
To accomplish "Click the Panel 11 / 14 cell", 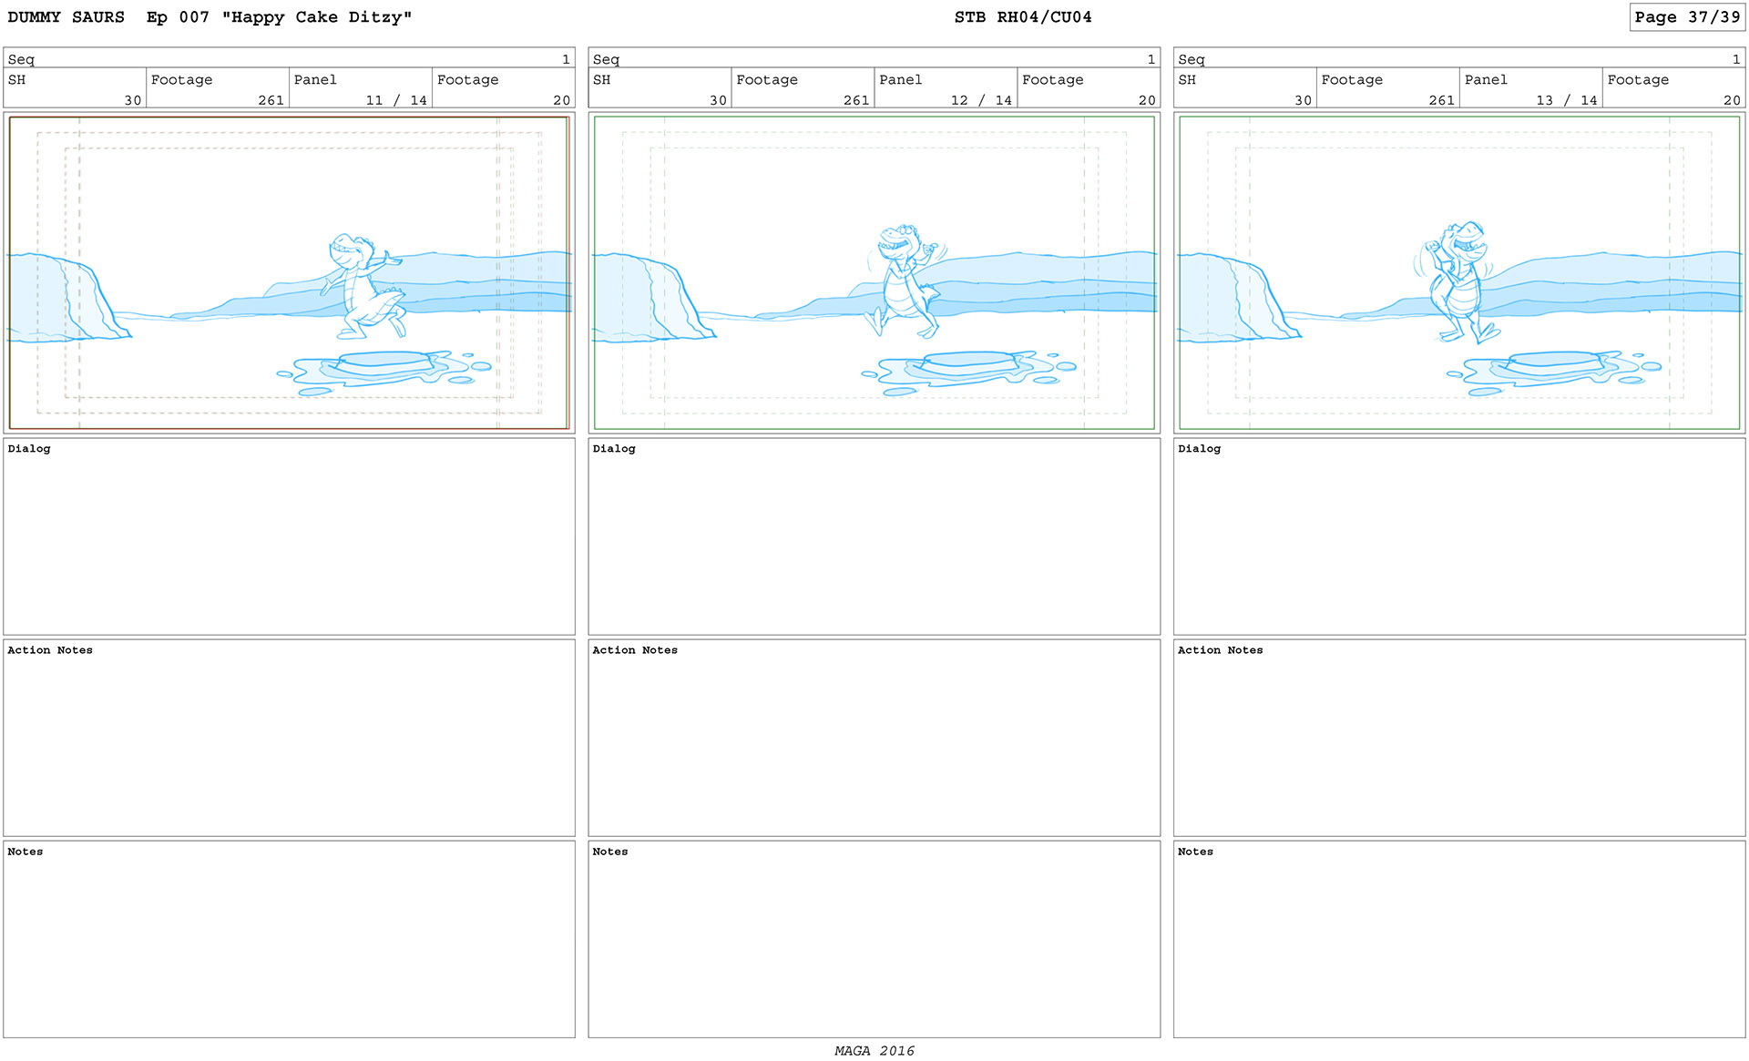I will (x=361, y=88).
